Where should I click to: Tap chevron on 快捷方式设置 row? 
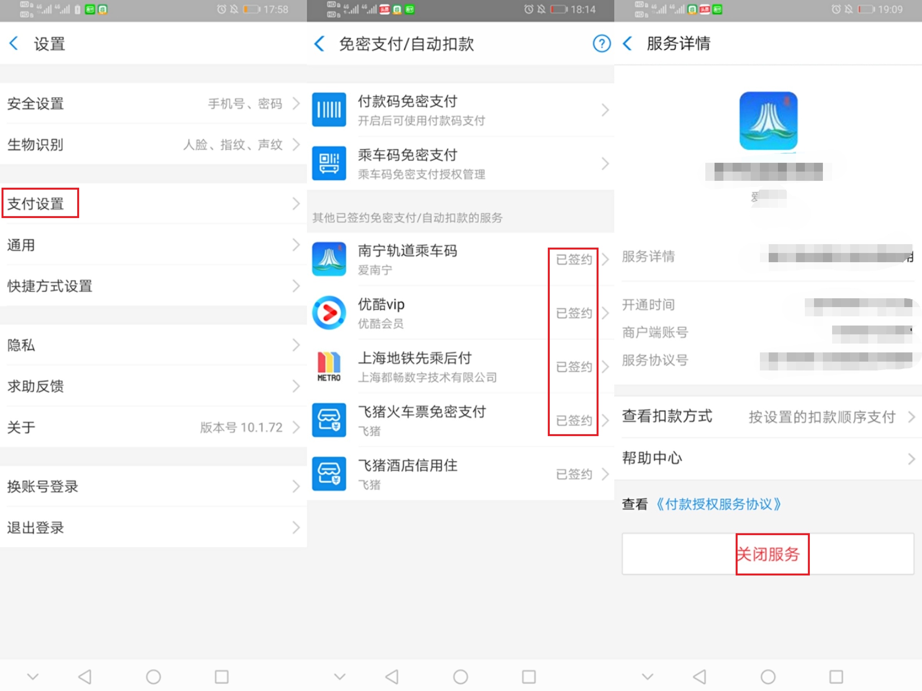(x=296, y=286)
